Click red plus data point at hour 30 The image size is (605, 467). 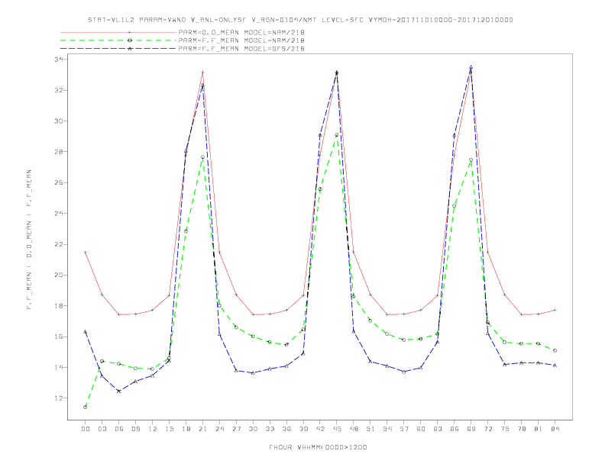coord(253,314)
